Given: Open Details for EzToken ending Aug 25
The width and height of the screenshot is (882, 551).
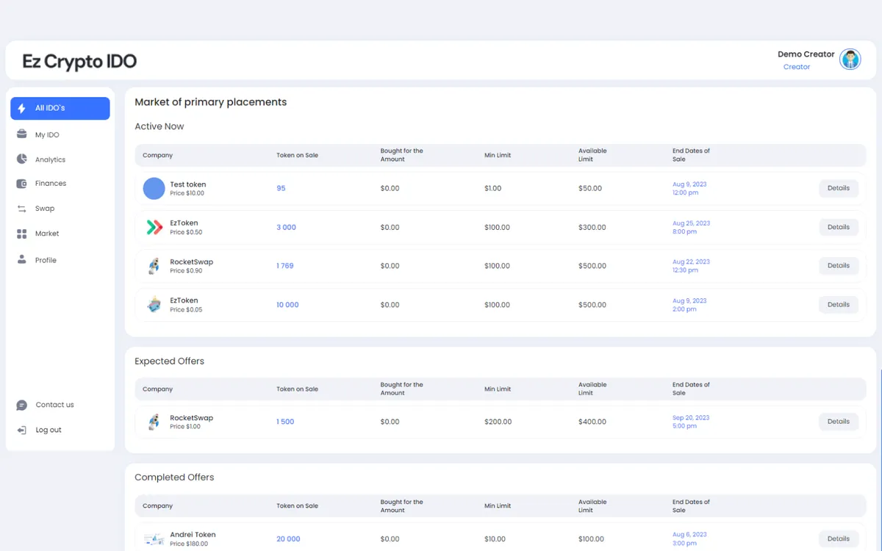Looking at the screenshot, I should 839,227.
